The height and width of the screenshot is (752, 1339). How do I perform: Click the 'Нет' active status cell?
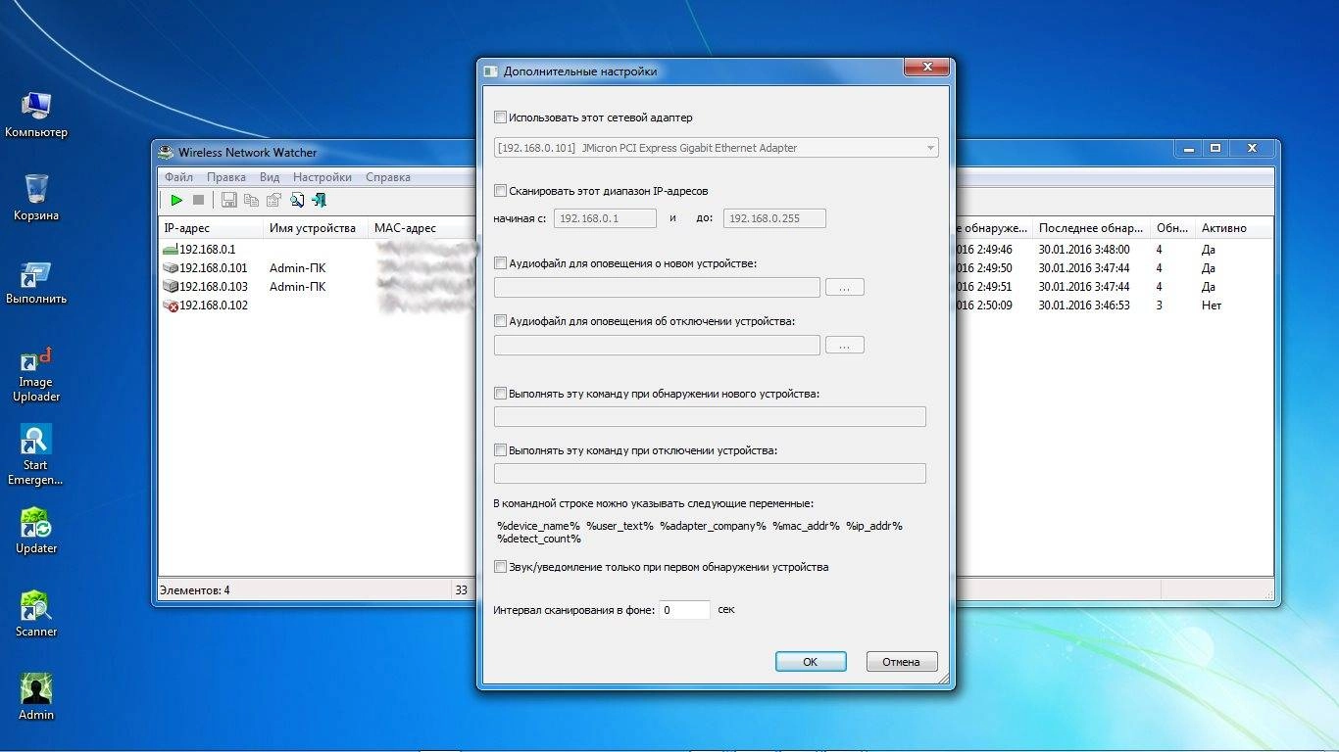coord(1212,305)
